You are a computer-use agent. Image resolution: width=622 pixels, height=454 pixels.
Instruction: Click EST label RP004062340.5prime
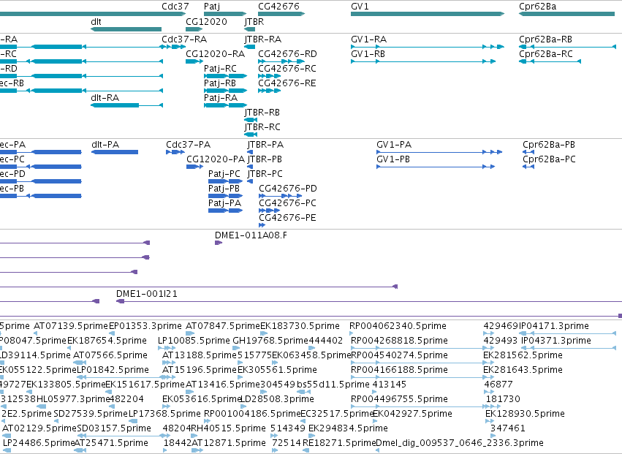pyautogui.click(x=398, y=326)
